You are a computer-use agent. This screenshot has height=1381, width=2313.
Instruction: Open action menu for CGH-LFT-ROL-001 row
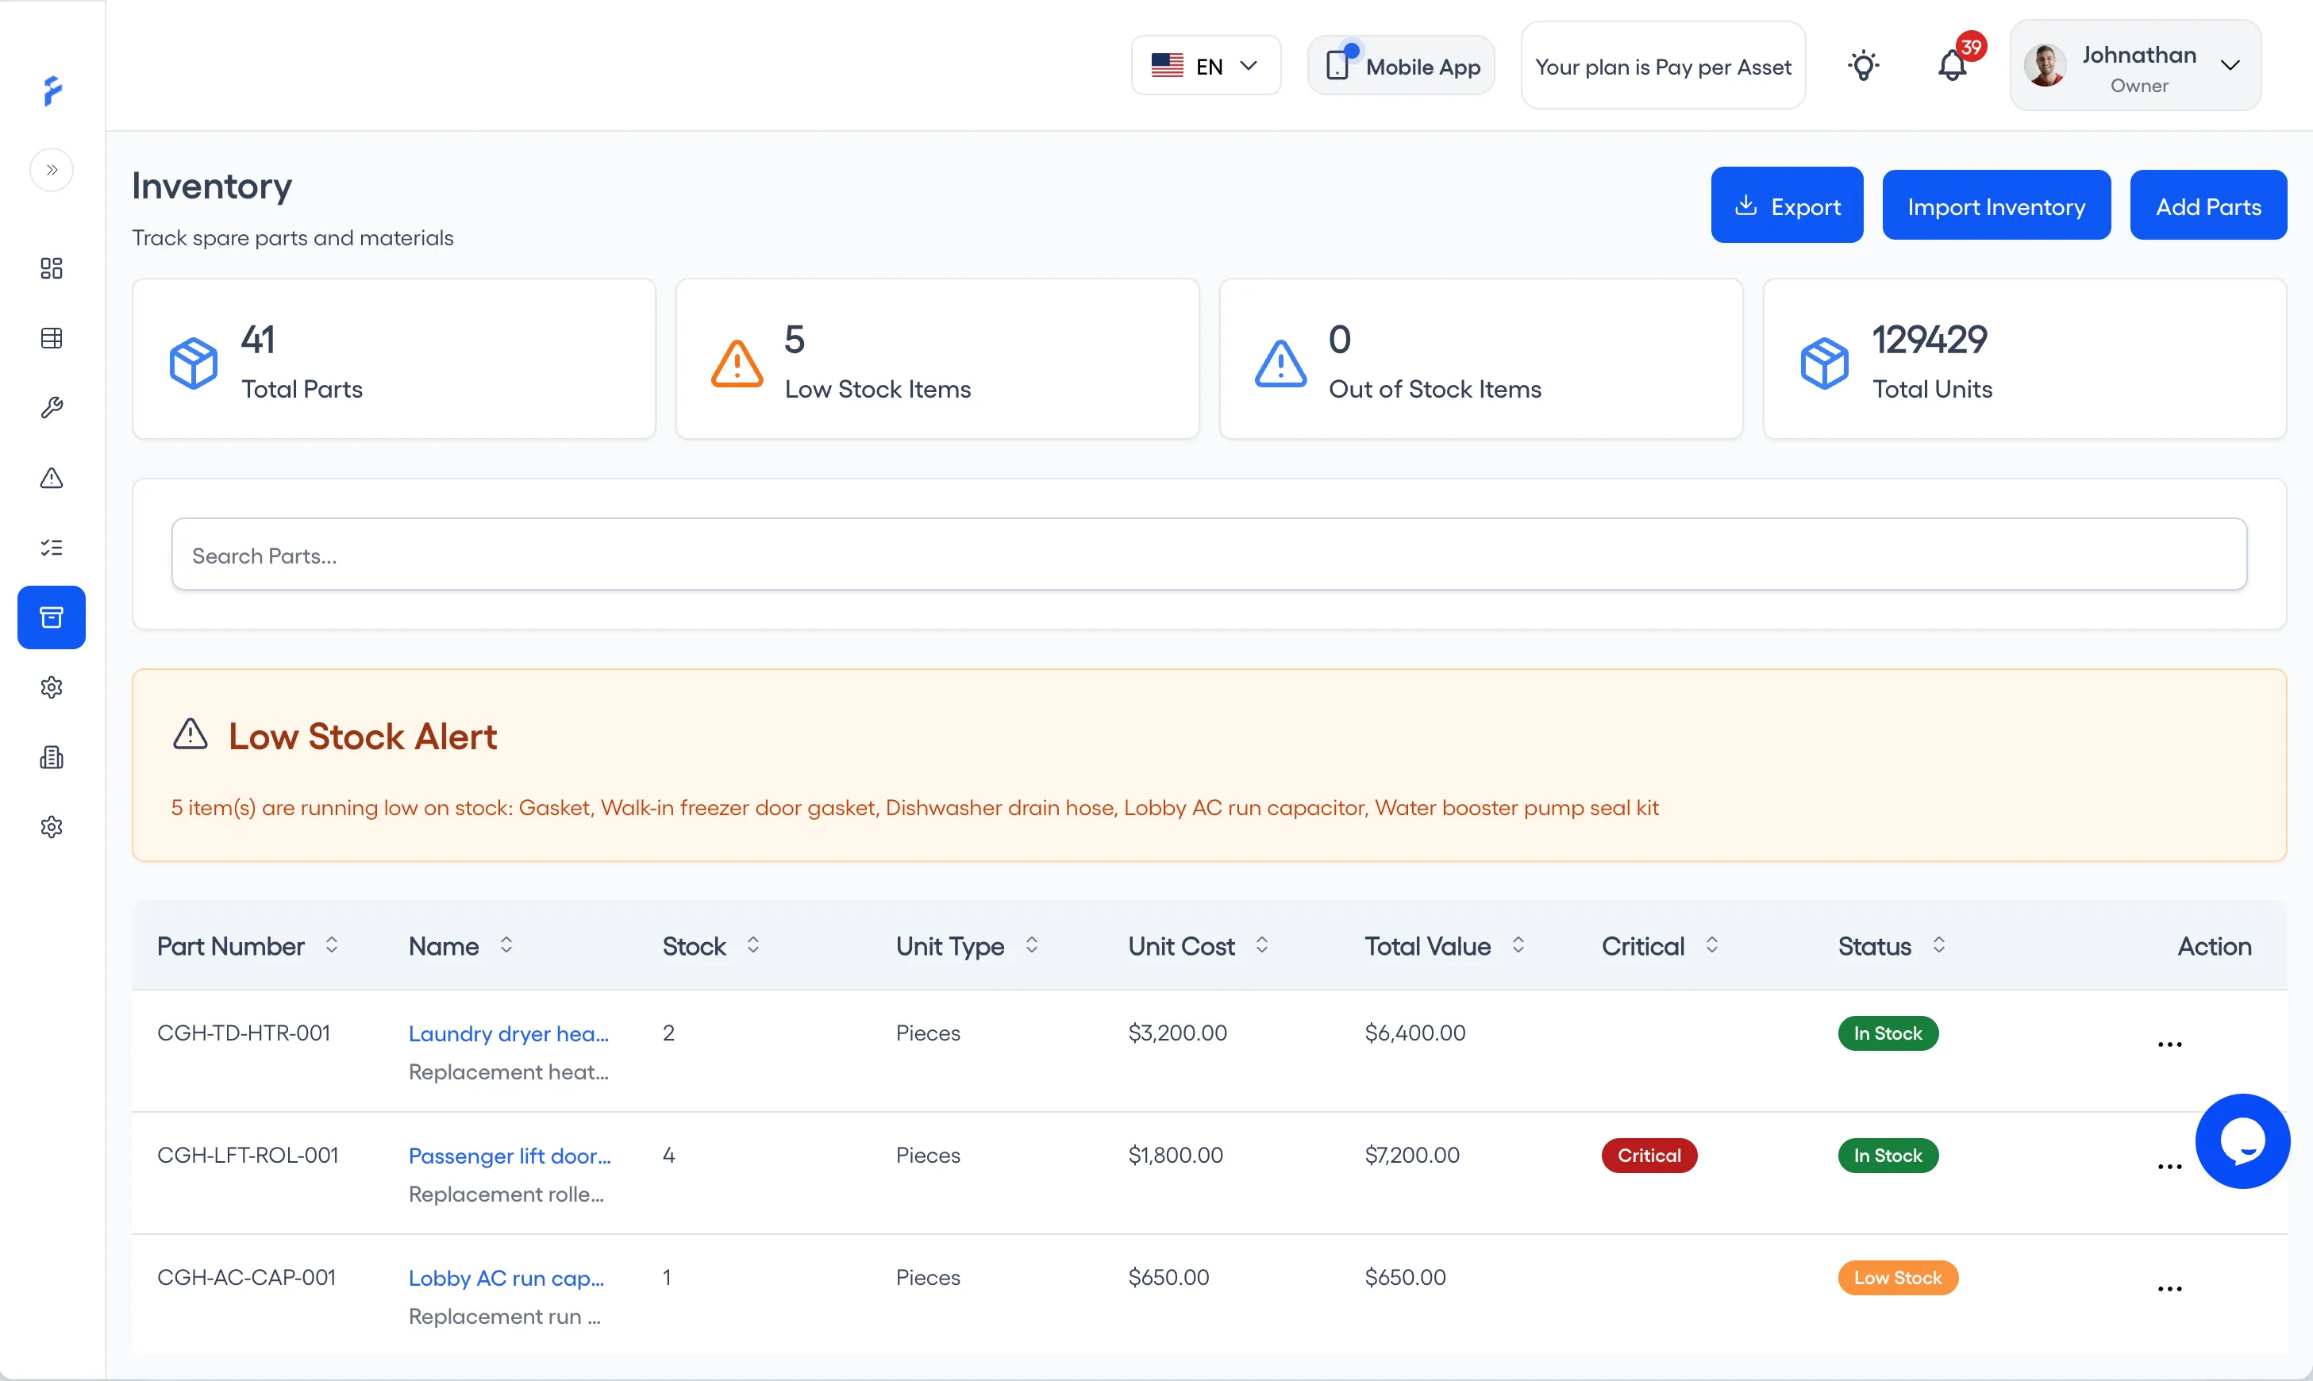(2169, 1166)
